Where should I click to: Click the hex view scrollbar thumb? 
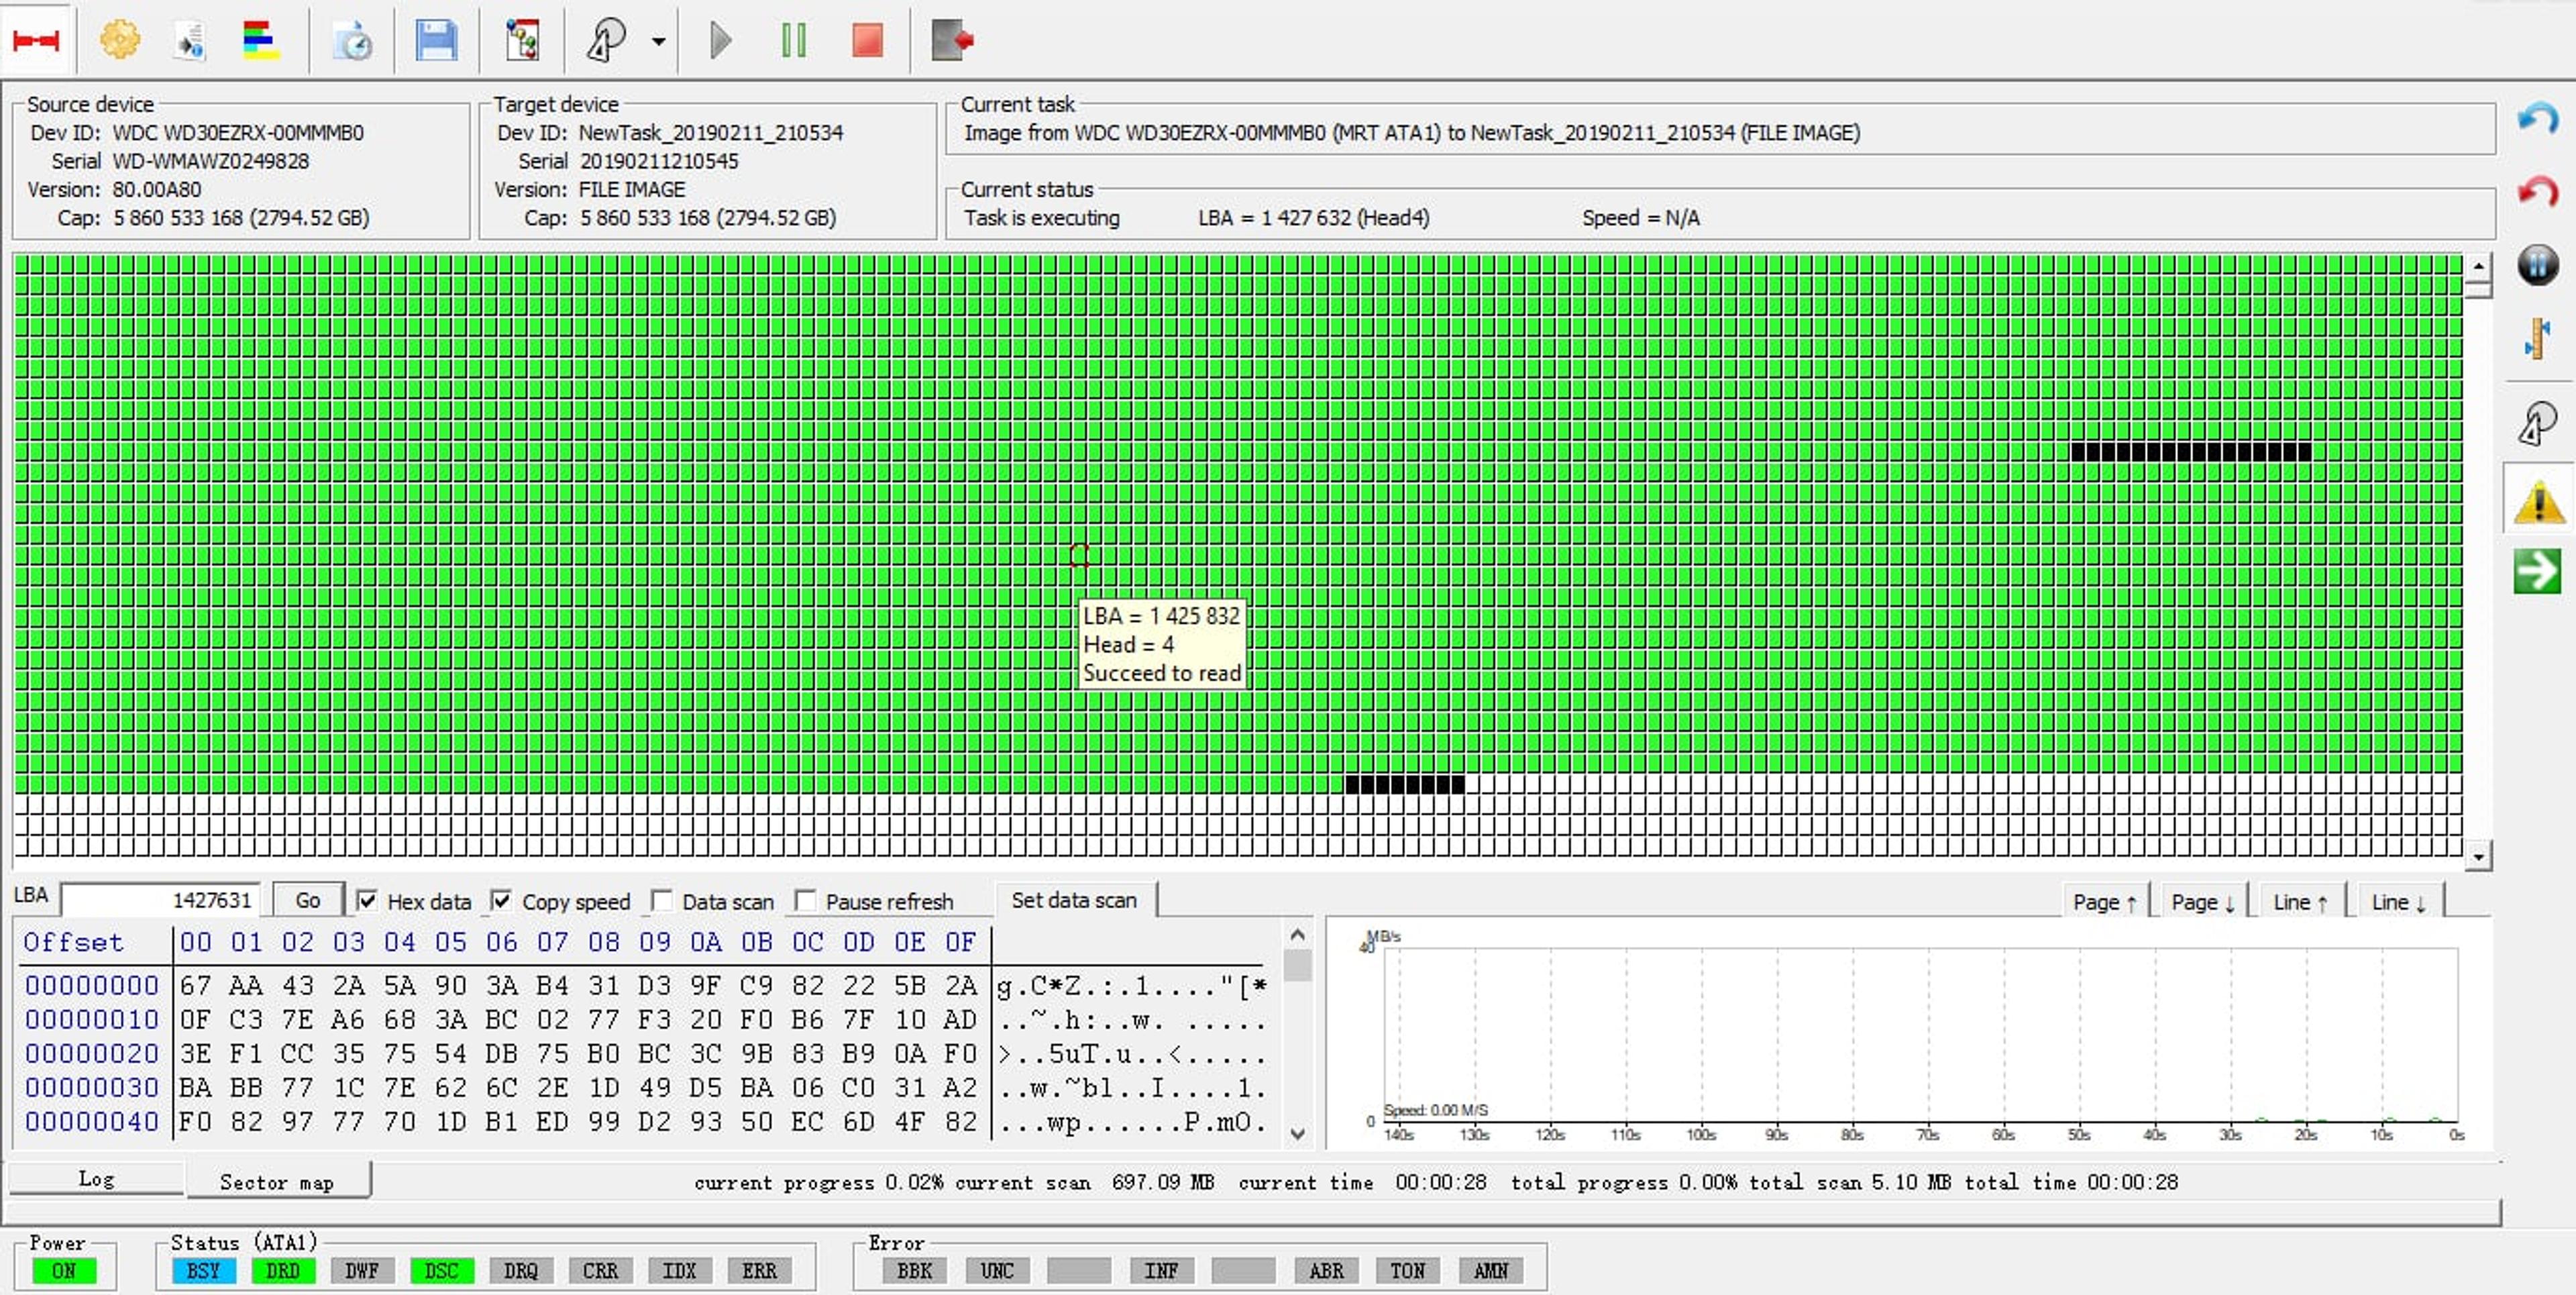(1297, 965)
